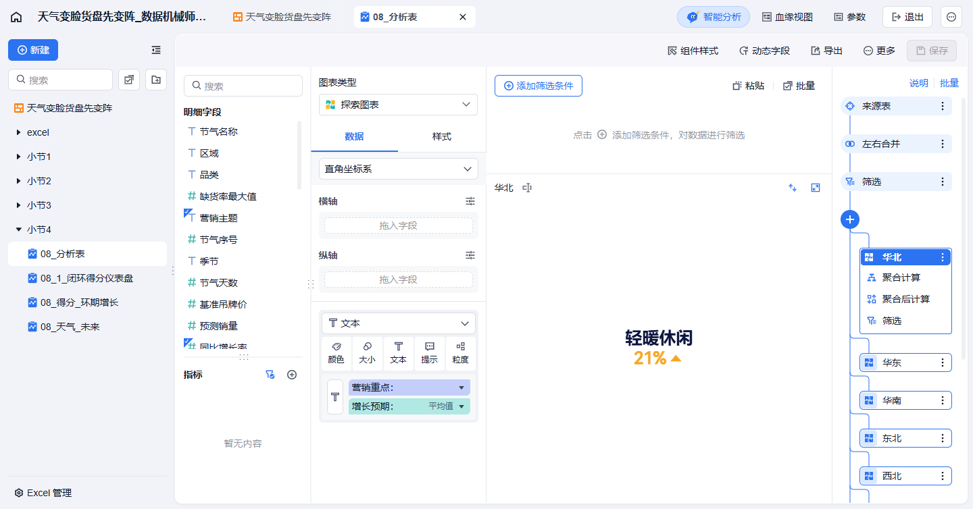Open the 血缘视图 view
Viewport: 973px width, 509px height.
(787, 17)
